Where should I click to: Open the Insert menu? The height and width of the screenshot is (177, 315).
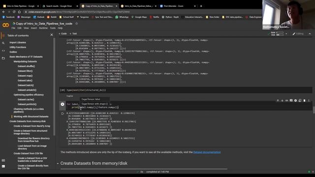click(x=34, y=28)
